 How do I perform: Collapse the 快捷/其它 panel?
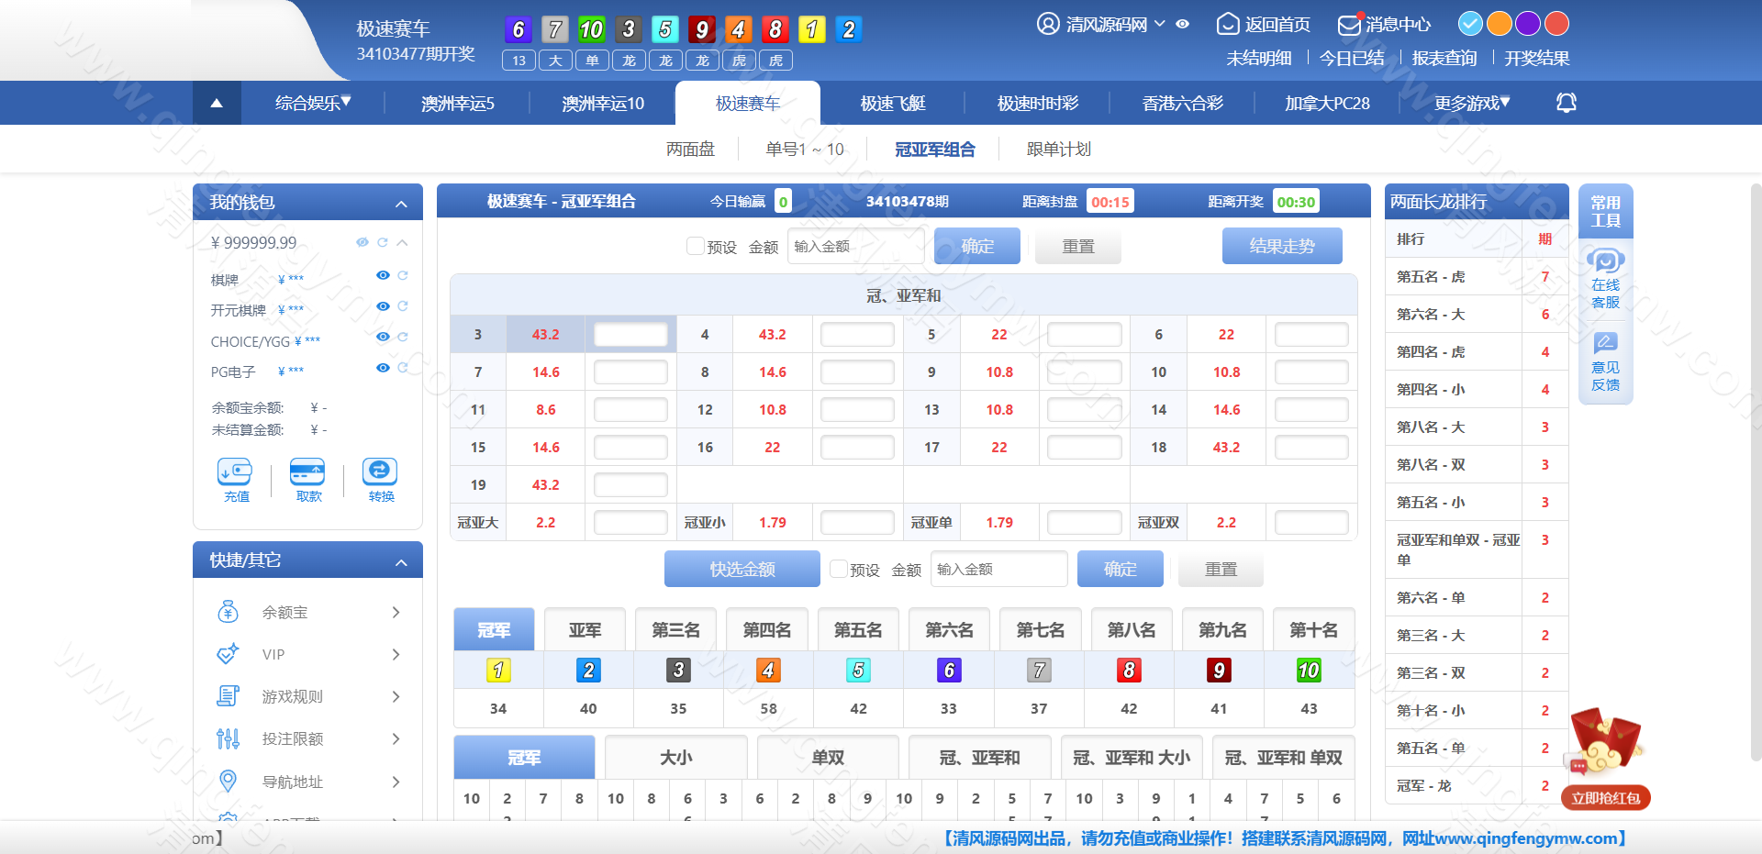click(x=401, y=562)
